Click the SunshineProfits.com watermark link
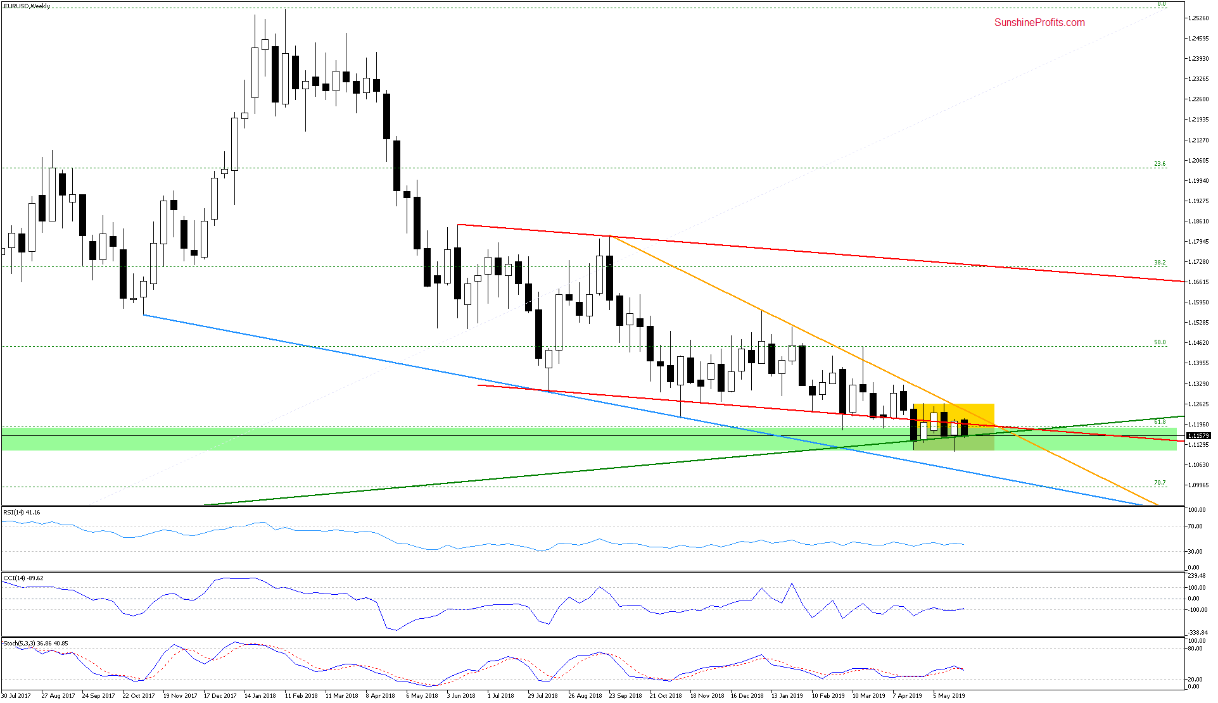 click(1039, 23)
